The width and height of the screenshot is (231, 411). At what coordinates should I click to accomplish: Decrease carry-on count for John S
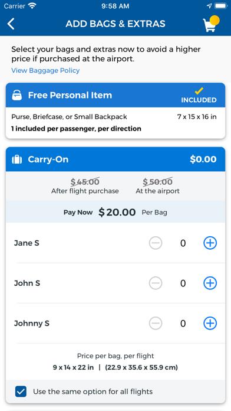[156, 283]
